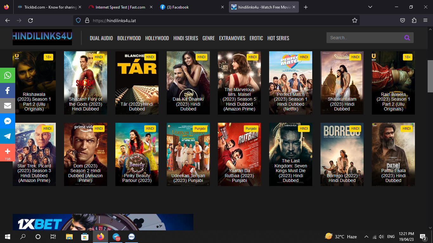Share via Telegram sidebar icon
The height and width of the screenshot is (243, 433).
click(x=7, y=136)
